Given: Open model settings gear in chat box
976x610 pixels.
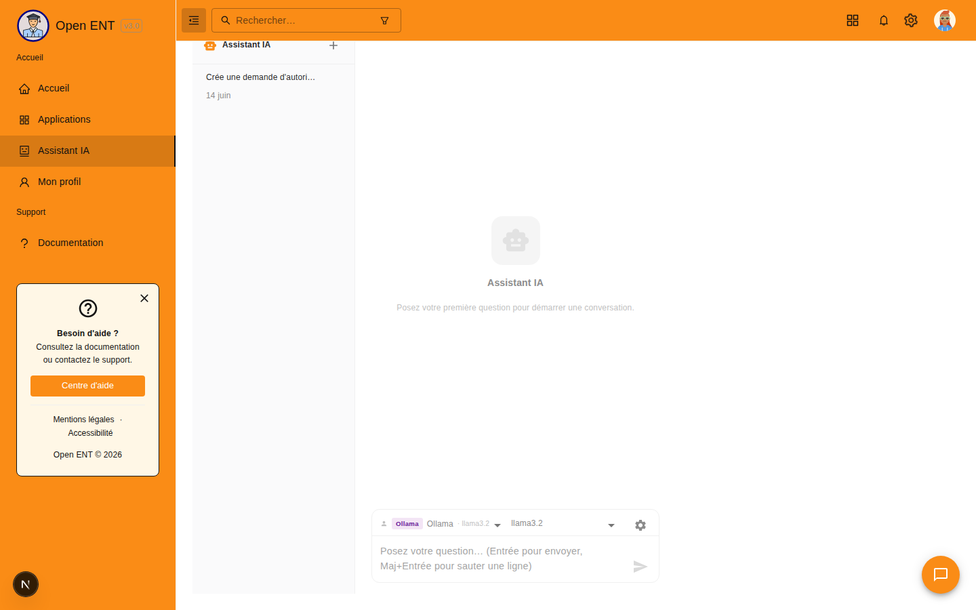Looking at the screenshot, I should [x=640, y=525].
